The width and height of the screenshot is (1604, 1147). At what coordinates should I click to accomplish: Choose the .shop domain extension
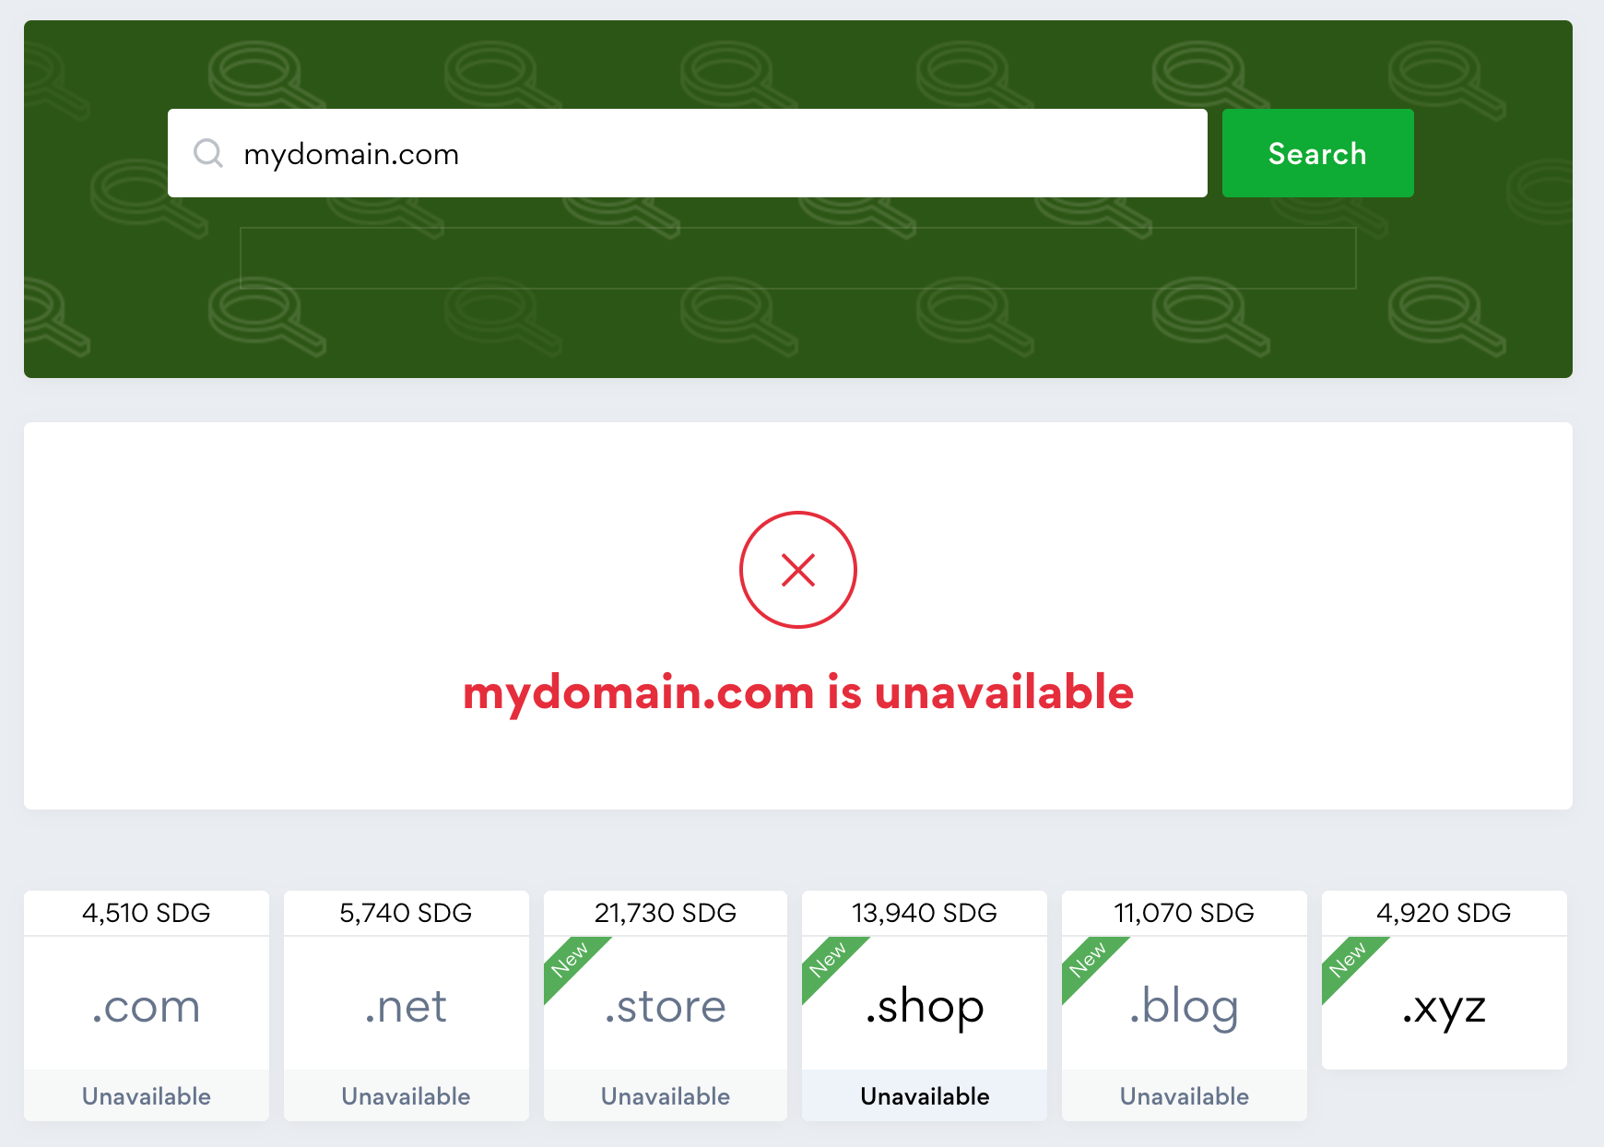coord(925,1006)
